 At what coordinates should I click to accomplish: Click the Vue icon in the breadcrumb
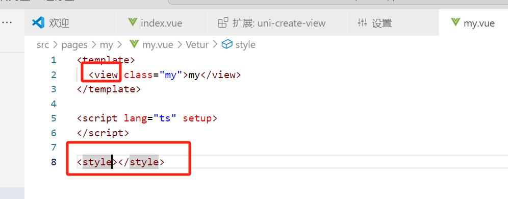pyautogui.click(x=134, y=44)
